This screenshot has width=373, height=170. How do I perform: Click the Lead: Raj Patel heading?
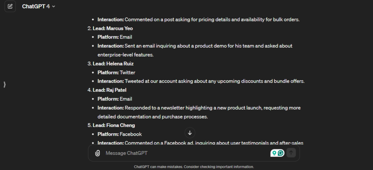tap(110, 90)
